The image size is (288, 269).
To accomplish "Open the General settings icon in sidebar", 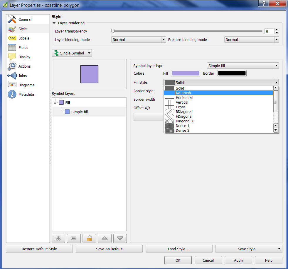I will [12, 20].
